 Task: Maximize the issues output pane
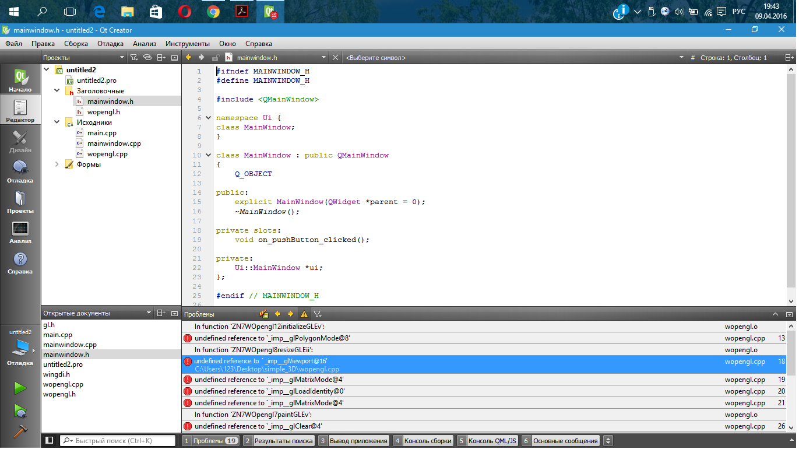click(x=775, y=314)
